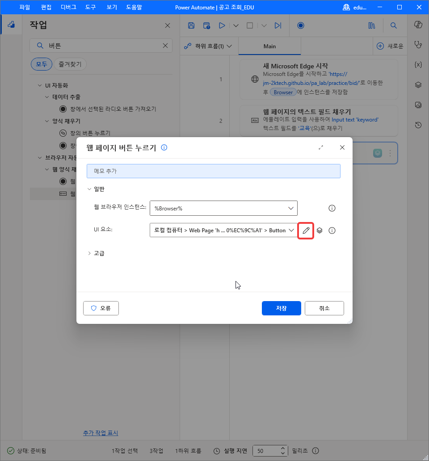Open the three-dot menu on the selected action

click(x=390, y=153)
